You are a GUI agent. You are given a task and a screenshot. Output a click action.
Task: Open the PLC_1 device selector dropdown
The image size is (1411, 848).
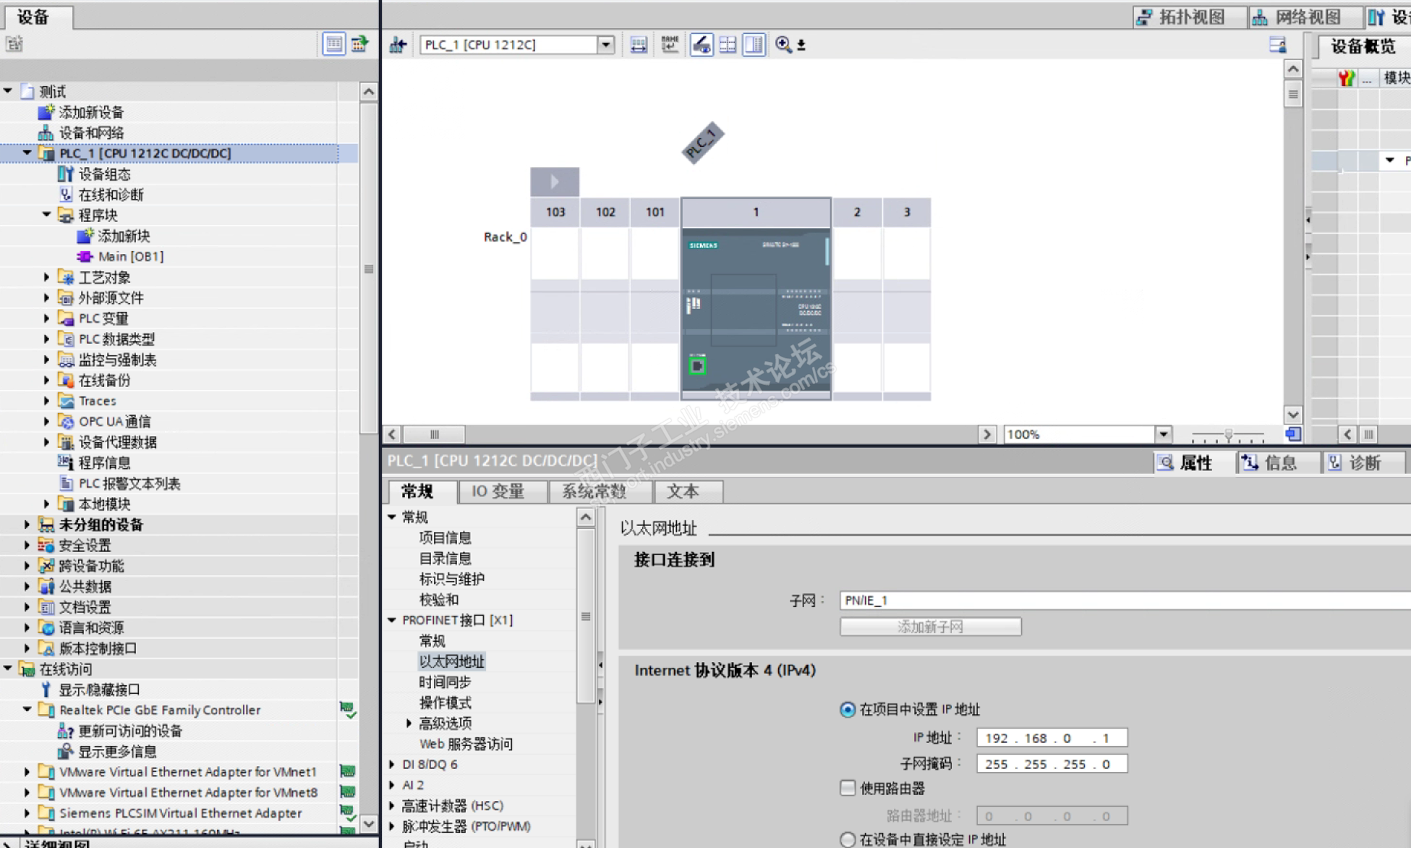[605, 45]
